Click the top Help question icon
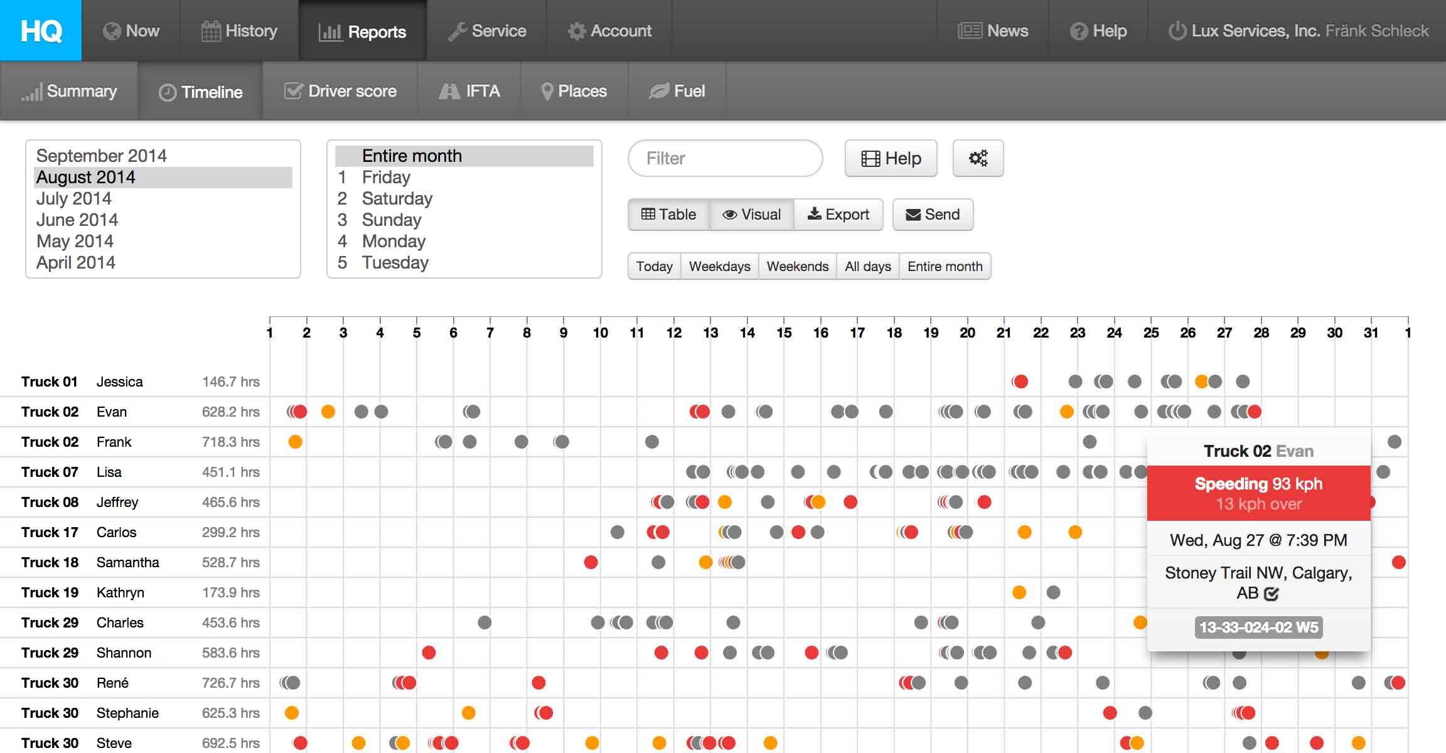Viewport: 1446px width, 753px height. (x=1078, y=31)
